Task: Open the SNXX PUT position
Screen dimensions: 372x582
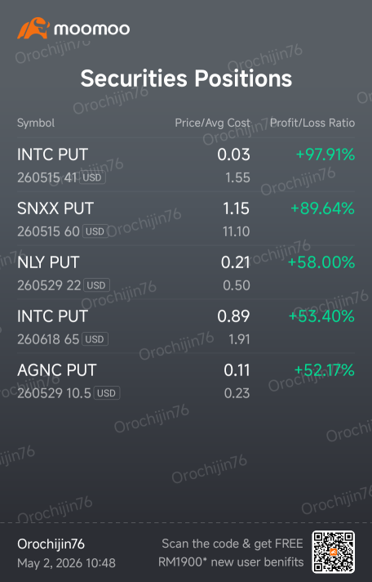Action: point(186,218)
